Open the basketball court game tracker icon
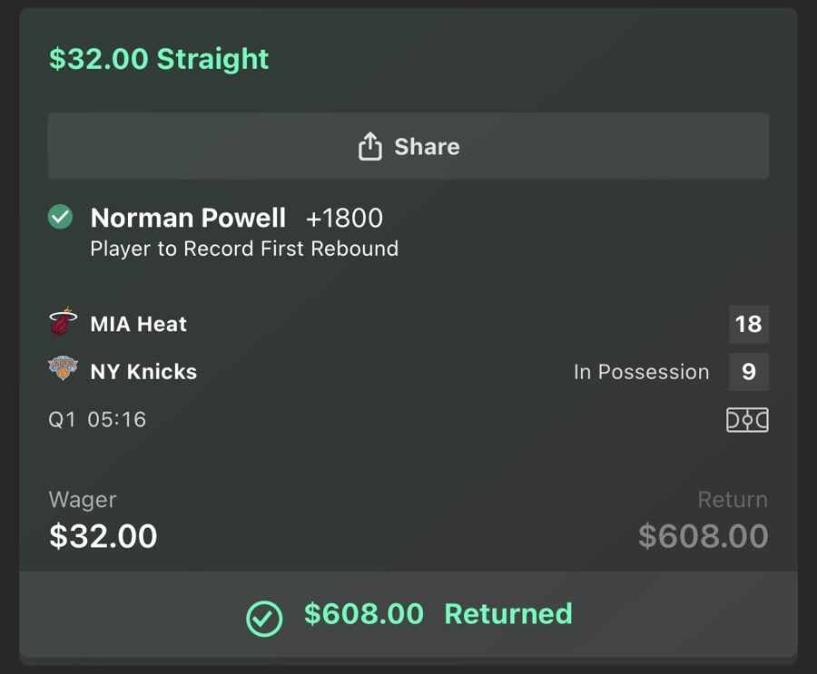 (747, 419)
